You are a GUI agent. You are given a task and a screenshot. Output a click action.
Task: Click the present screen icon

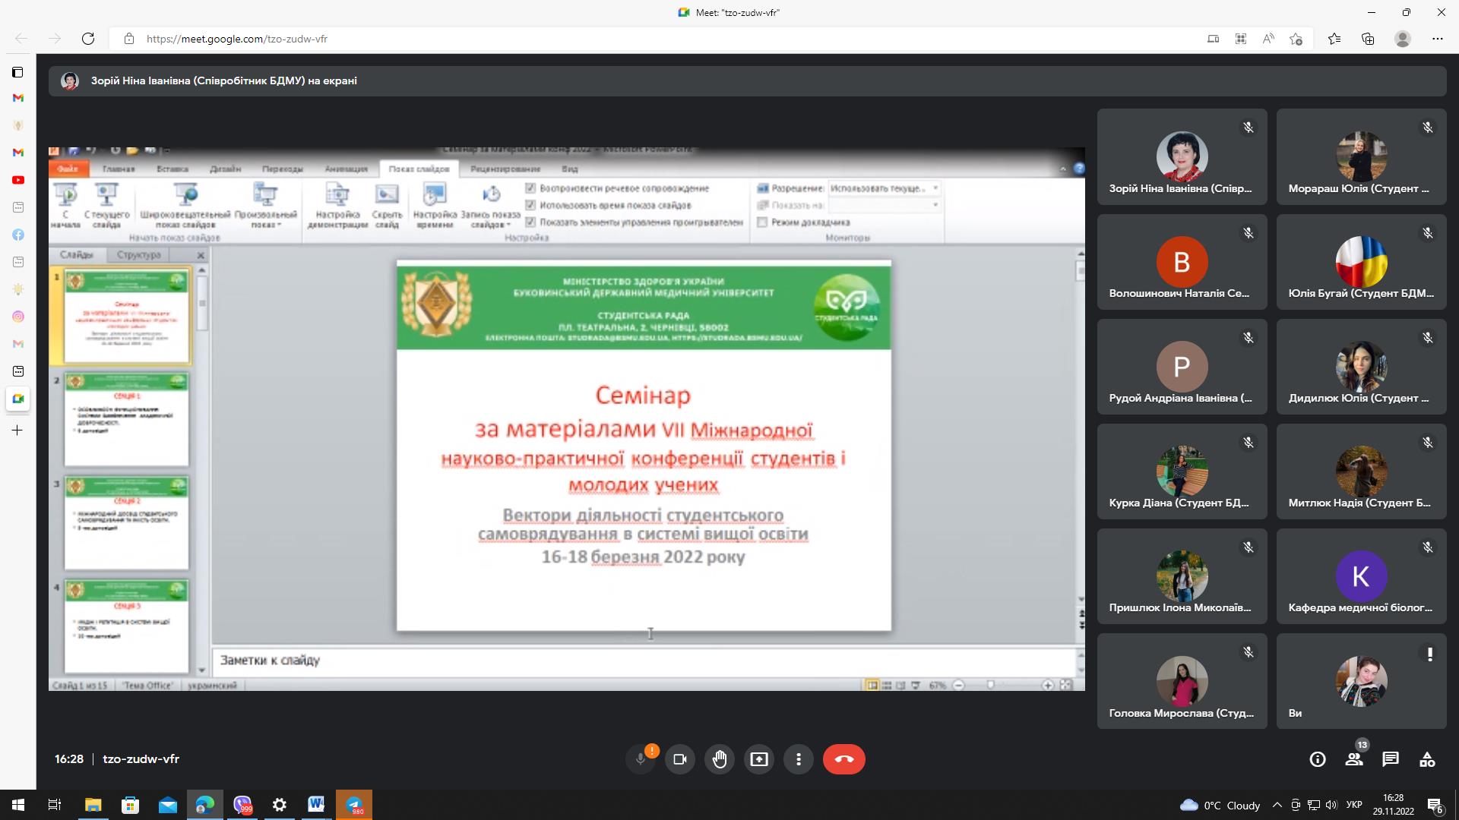pos(759,759)
